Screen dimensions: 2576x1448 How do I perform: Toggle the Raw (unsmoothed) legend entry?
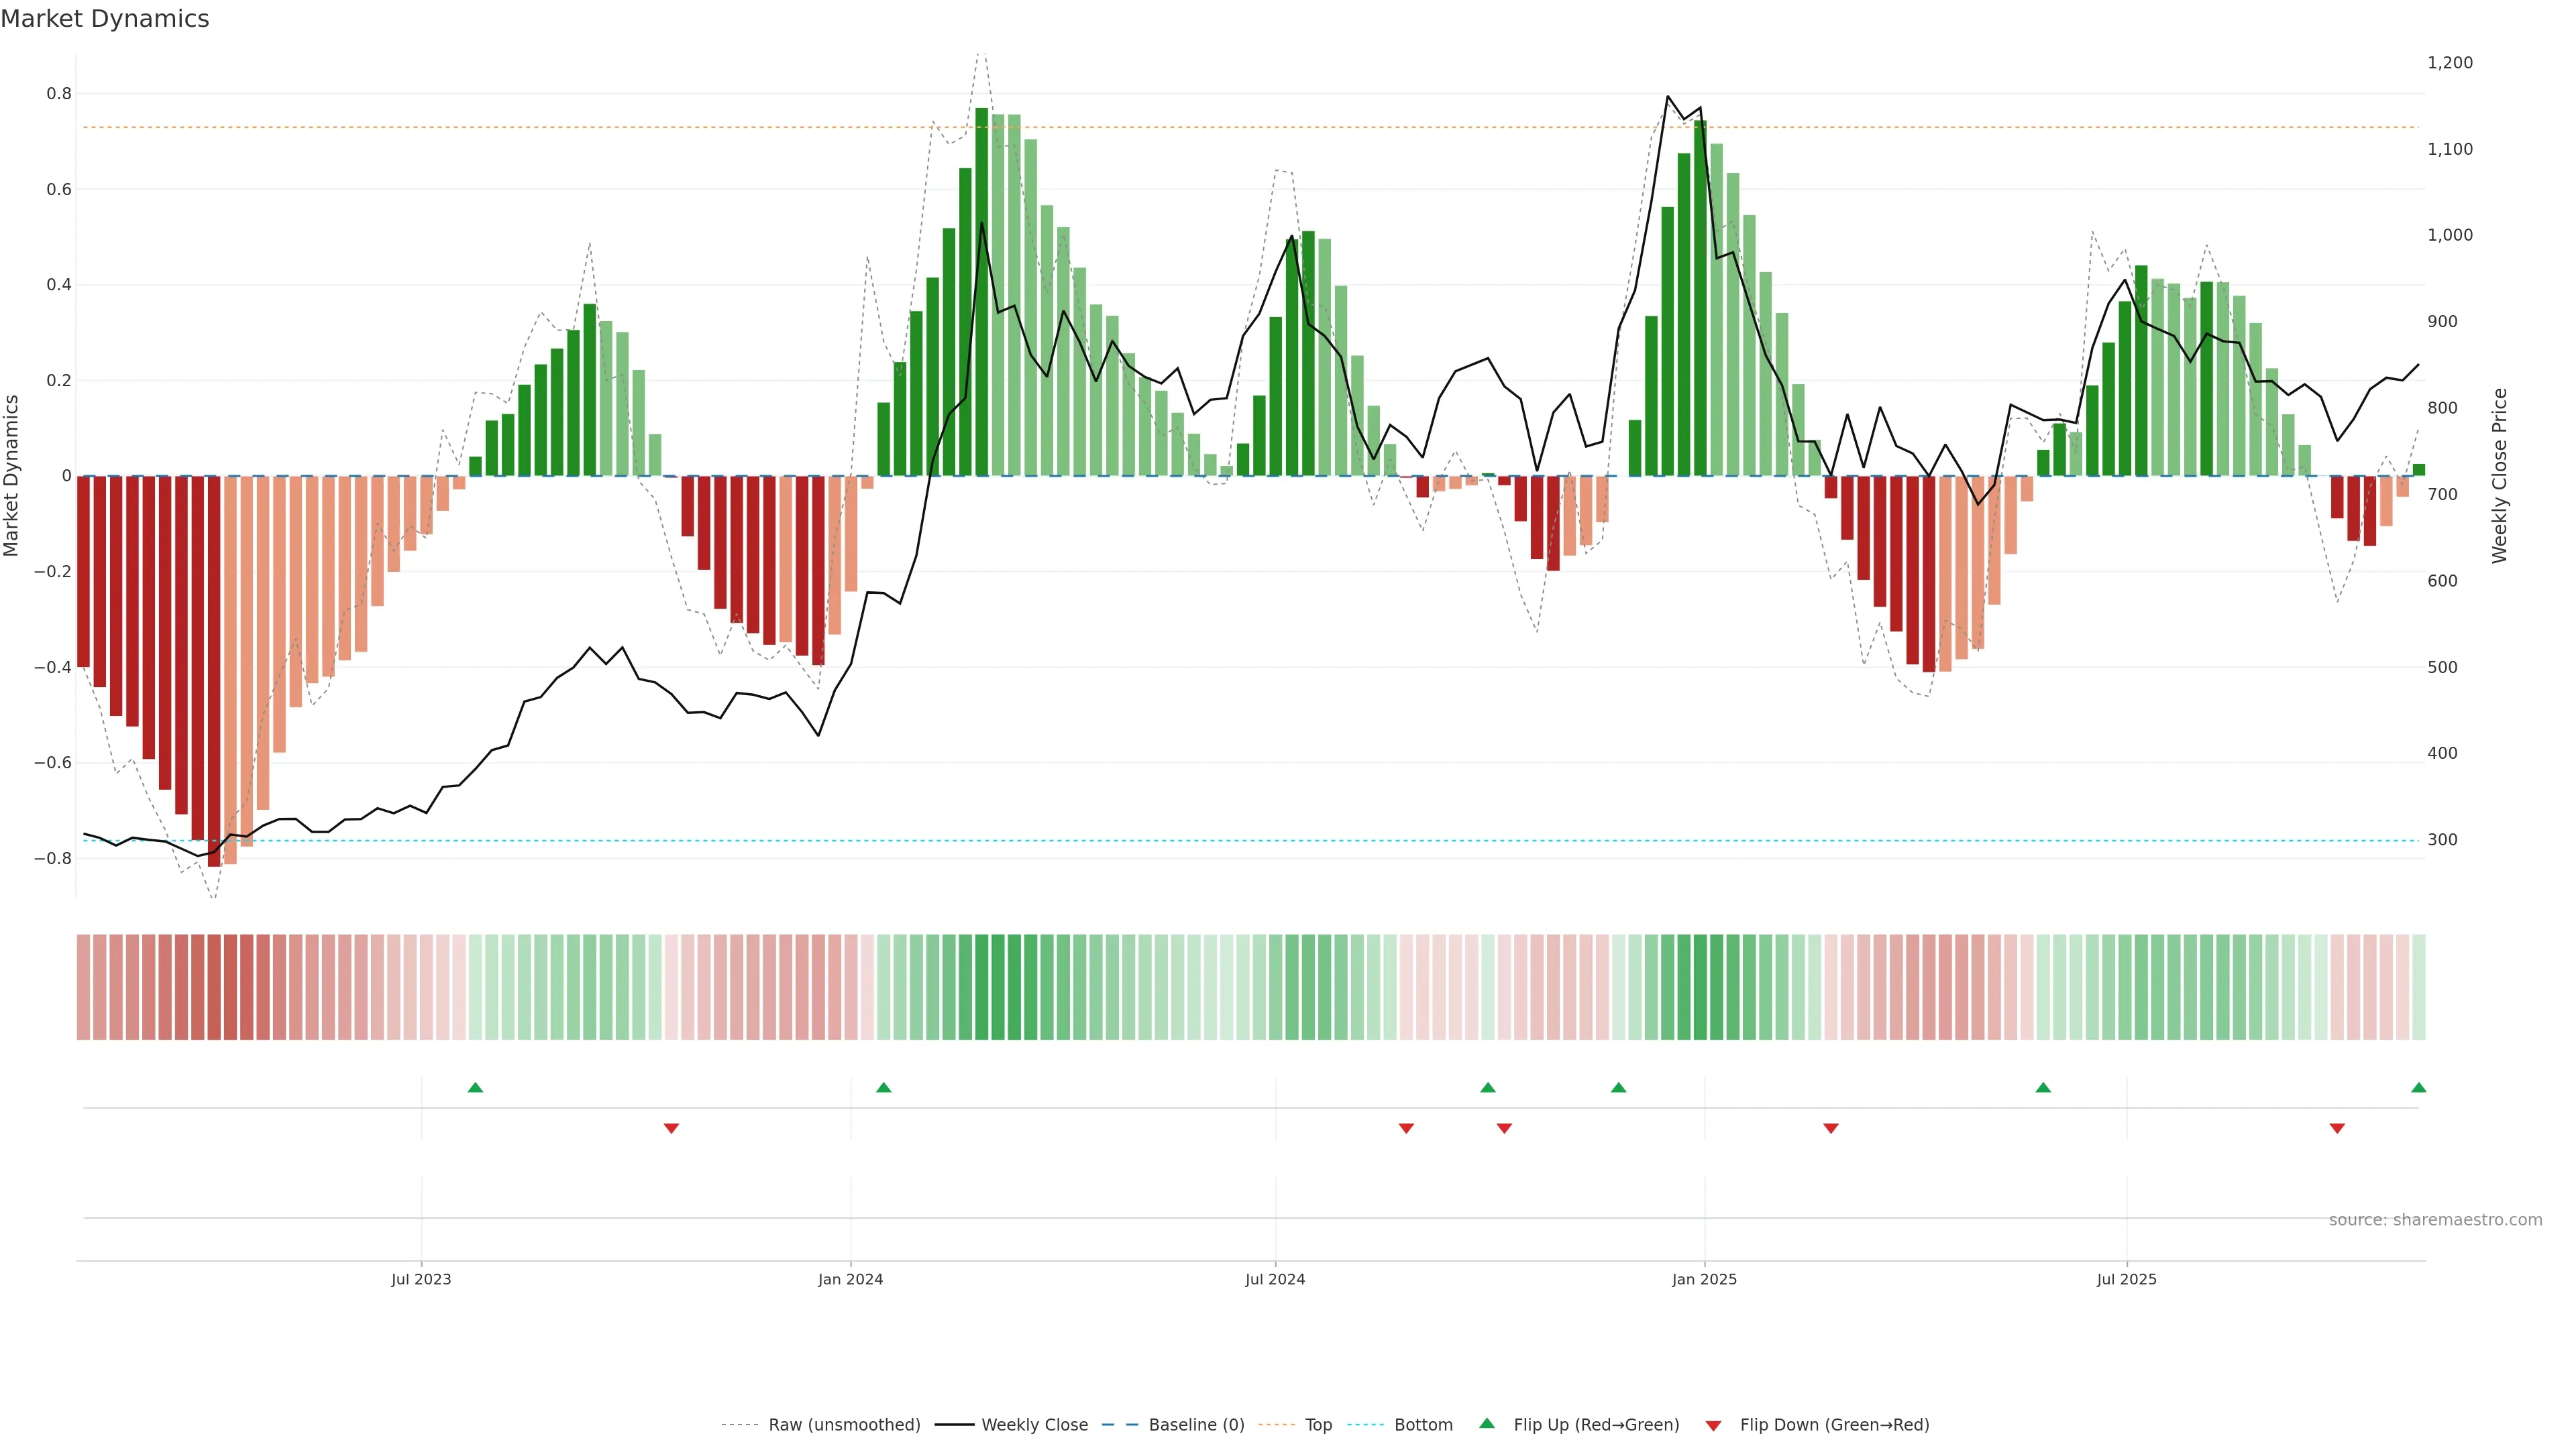[x=844, y=1425]
